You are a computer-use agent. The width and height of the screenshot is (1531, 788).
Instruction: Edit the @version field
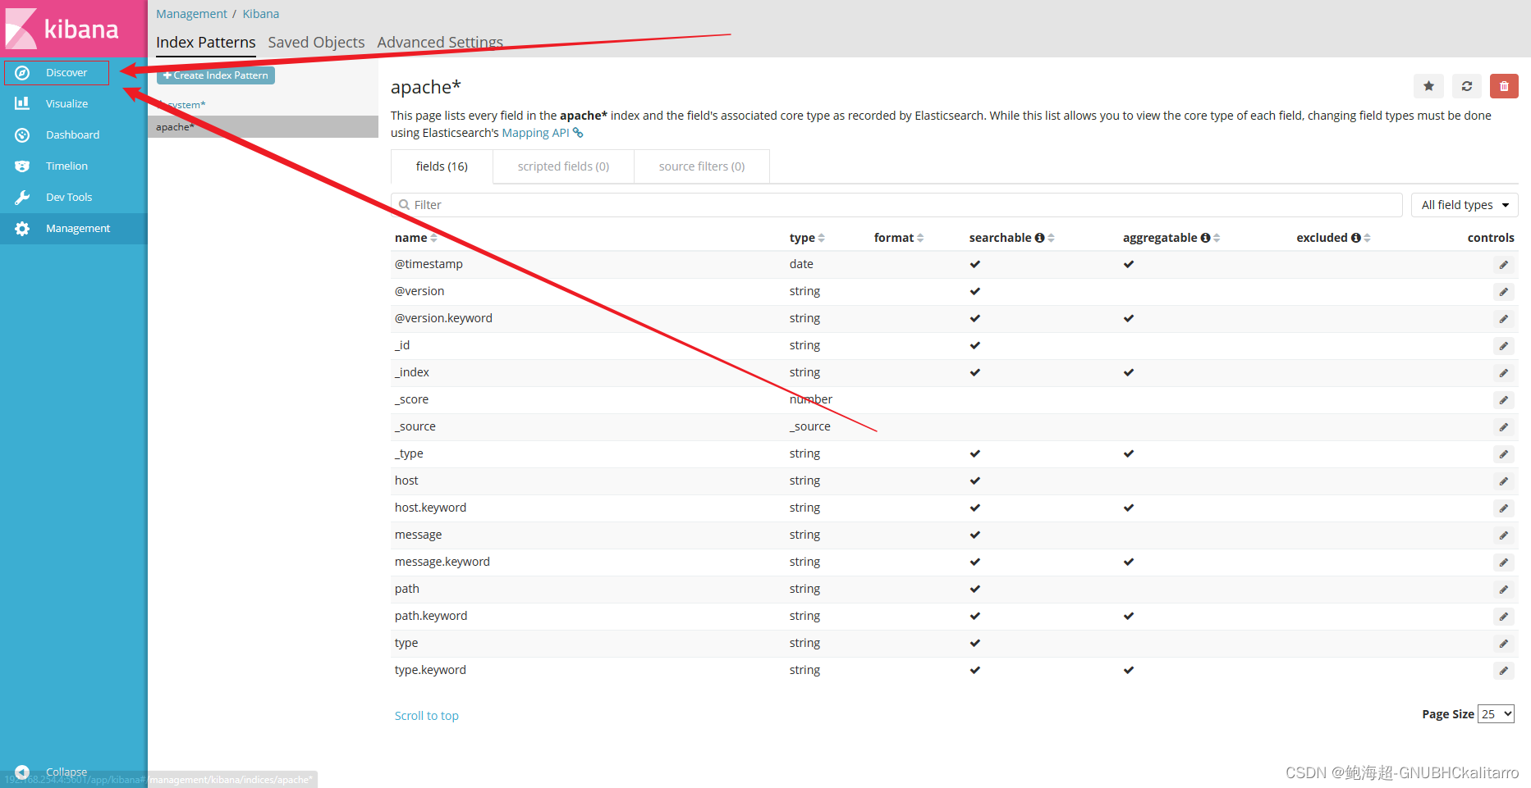pyautogui.click(x=1504, y=292)
